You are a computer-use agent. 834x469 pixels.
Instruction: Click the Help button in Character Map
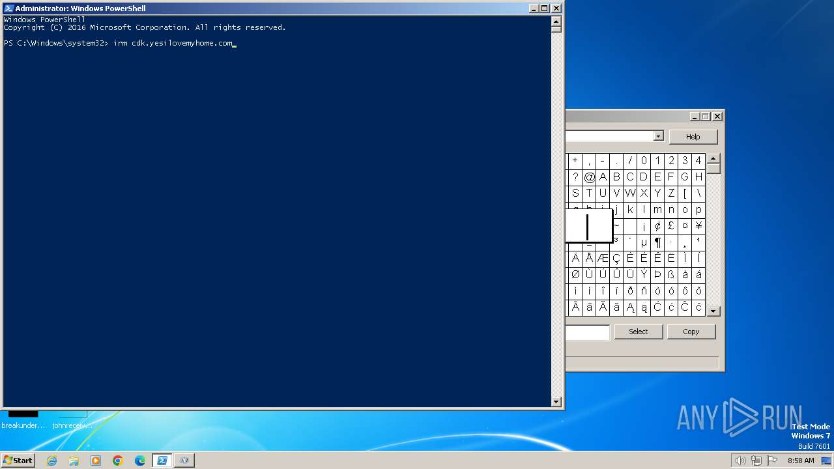coord(693,137)
